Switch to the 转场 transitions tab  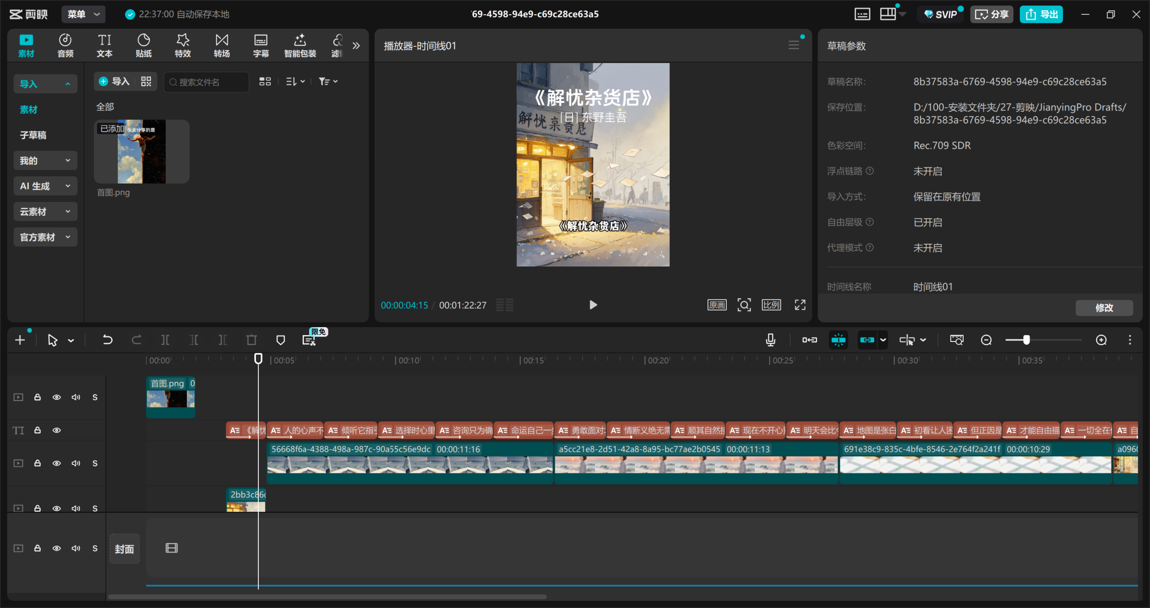click(x=221, y=45)
